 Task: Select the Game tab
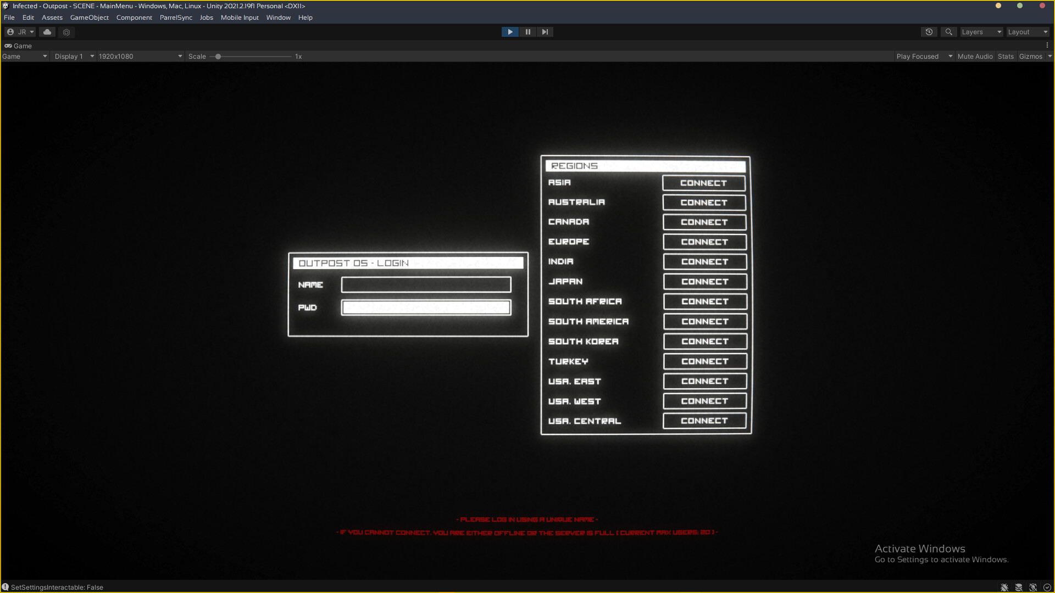19,46
